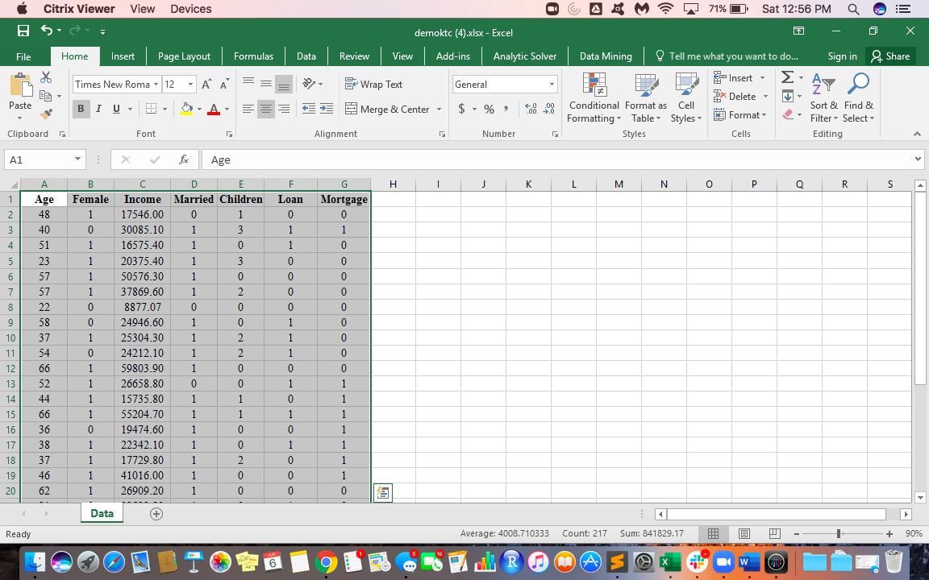Switch to the Analytic Solver tab
Viewport: 929px width, 580px height.
525,56
